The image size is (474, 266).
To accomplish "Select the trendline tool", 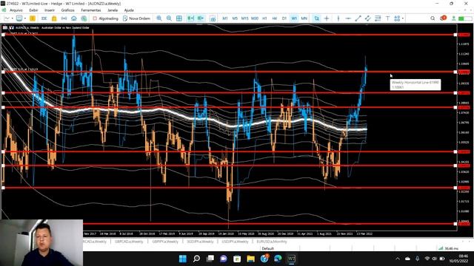I will (x=358, y=18).
